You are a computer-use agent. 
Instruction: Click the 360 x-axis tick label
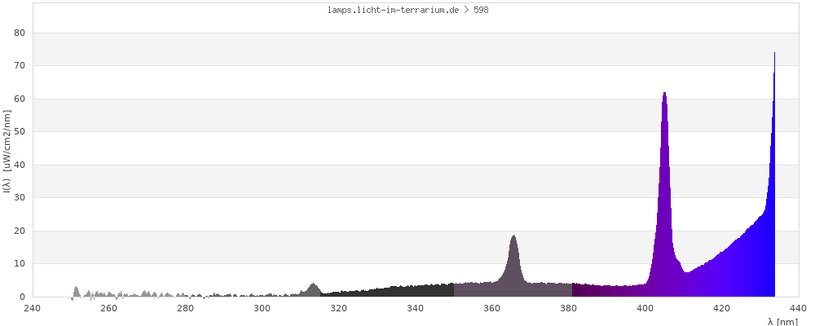pos(492,308)
